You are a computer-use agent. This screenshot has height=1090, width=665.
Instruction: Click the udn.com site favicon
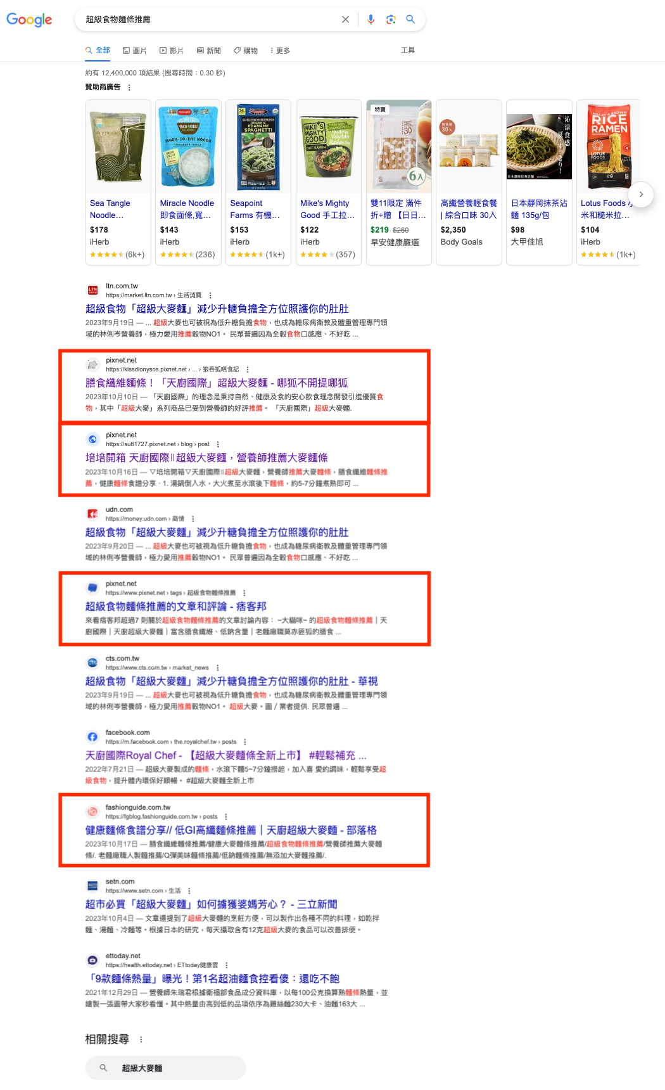[x=92, y=514]
